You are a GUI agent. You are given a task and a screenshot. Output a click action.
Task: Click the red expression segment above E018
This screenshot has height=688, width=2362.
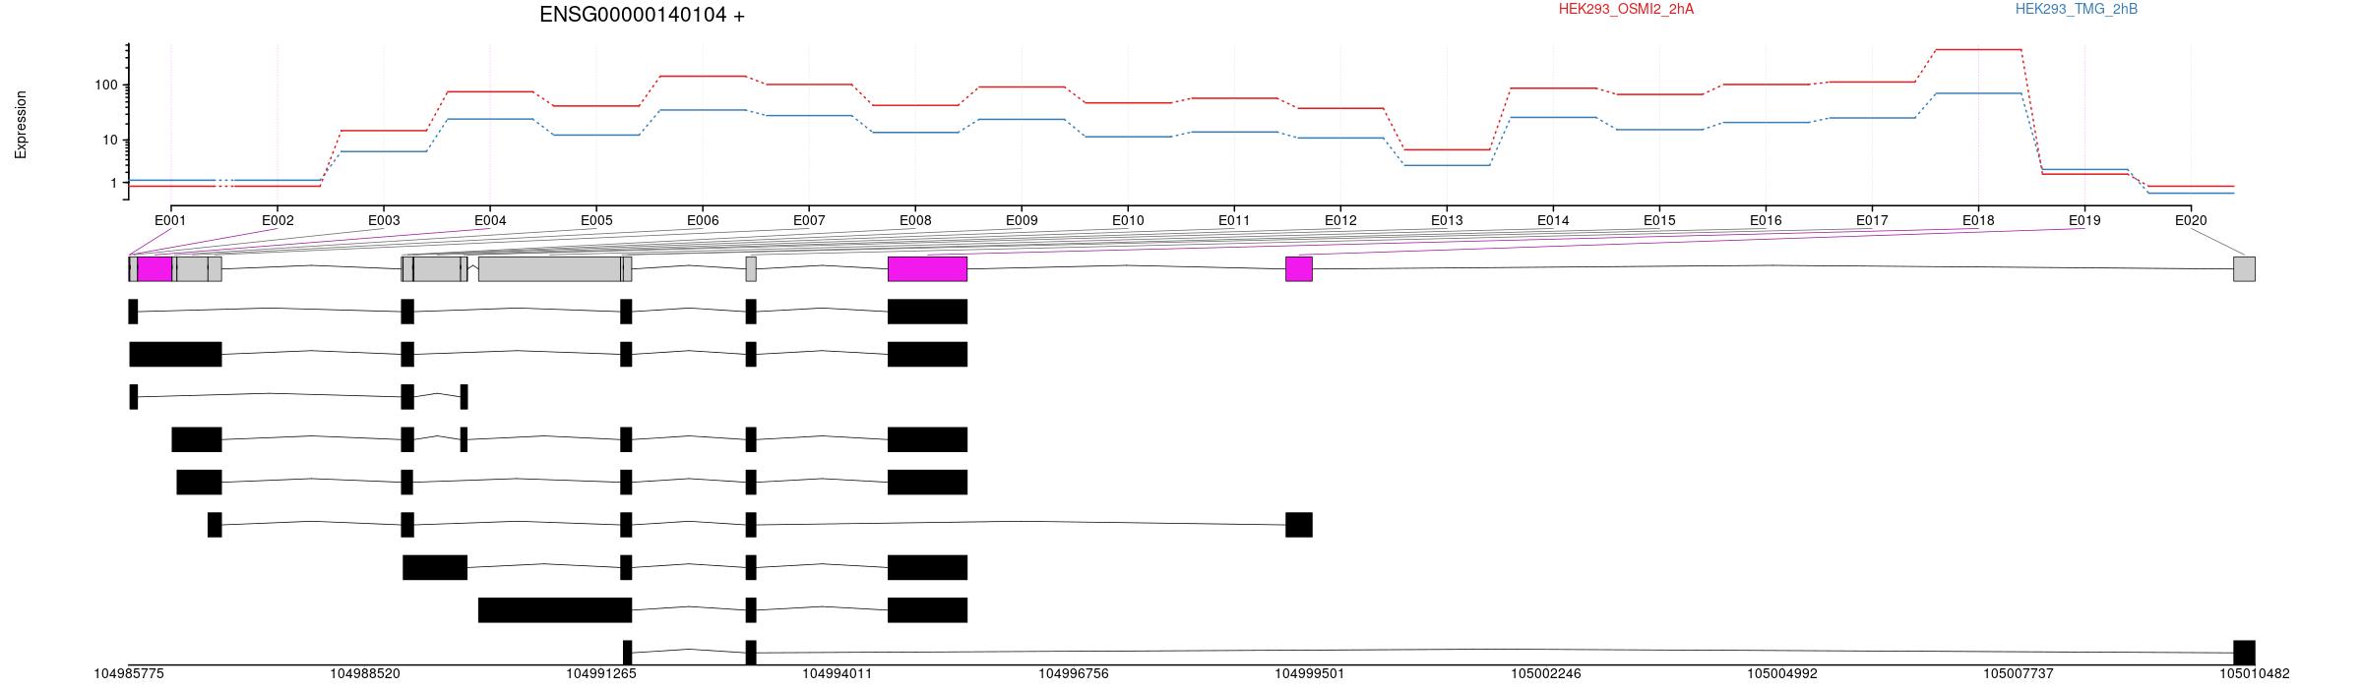click(1978, 49)
